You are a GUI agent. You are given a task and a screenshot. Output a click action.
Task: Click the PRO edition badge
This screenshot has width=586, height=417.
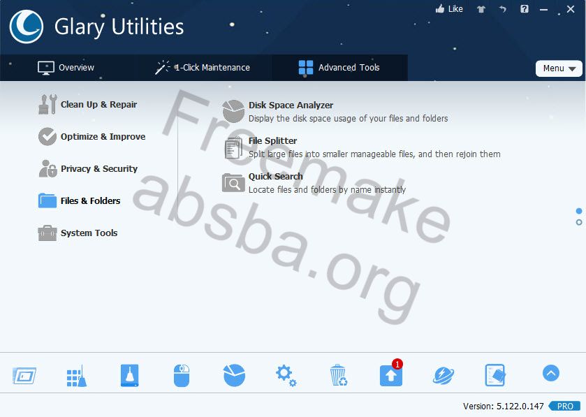565,406
